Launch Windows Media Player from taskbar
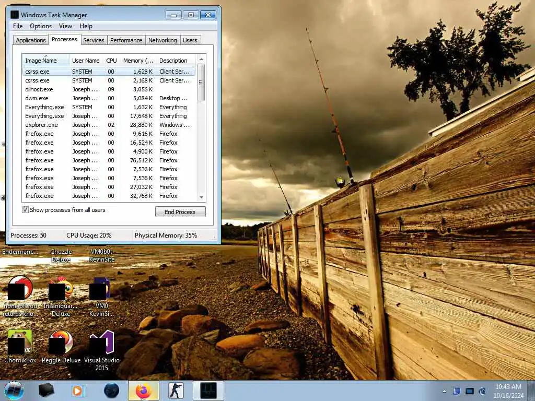The height and width of the screenshot is (401, 535). tap(78, 391)
